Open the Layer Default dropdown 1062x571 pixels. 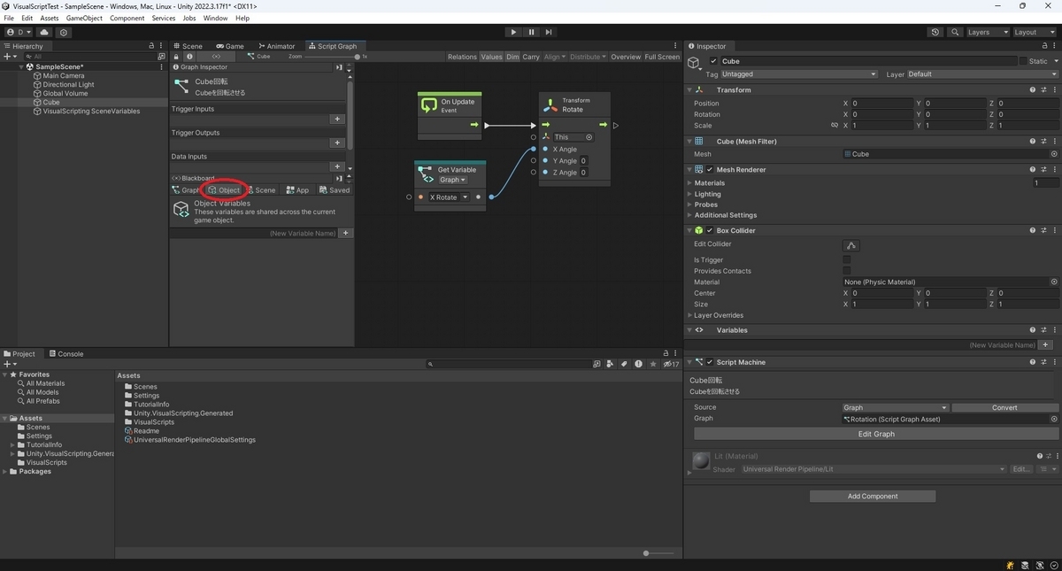(981, 74)
